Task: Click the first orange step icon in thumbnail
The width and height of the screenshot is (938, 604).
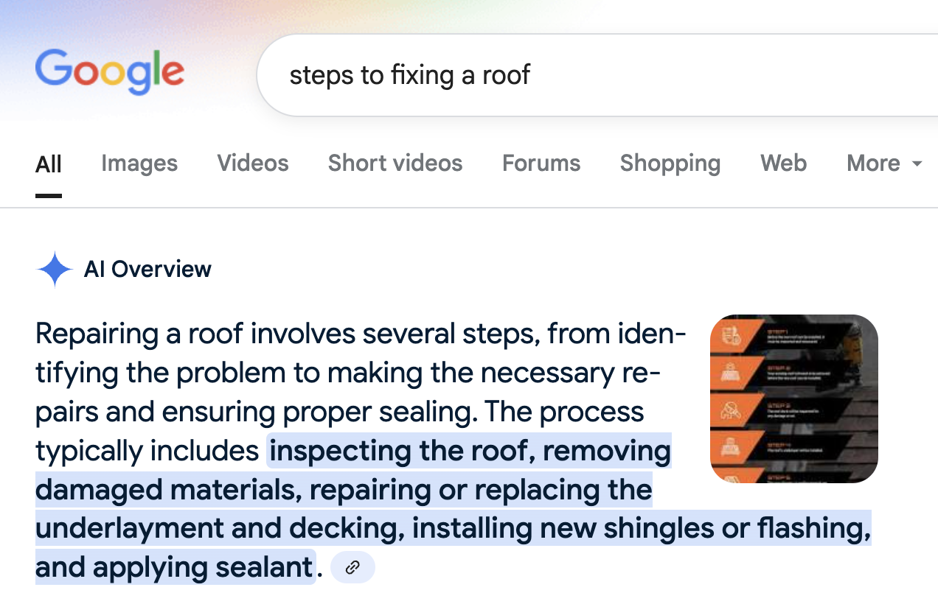Action: [732, 336]
